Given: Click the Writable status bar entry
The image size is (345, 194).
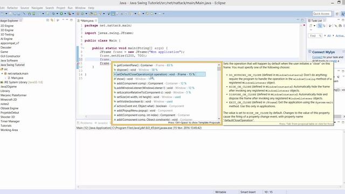Looking at the screenshot, I should pyautogui.click(x=220, y=192).
